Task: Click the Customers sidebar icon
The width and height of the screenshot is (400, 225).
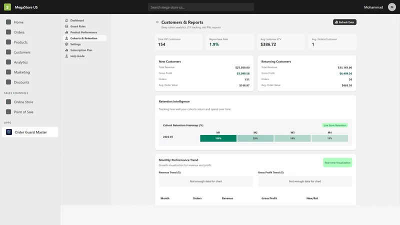Action: click(8, 52)
